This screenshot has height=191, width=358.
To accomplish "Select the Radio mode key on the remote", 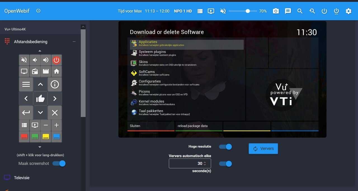I will (35, 71).
